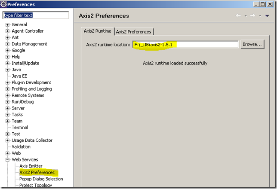Screen dimensions: 277x189
Task: Expand the Remote Systems node
Action: click(x=7, y=95)
